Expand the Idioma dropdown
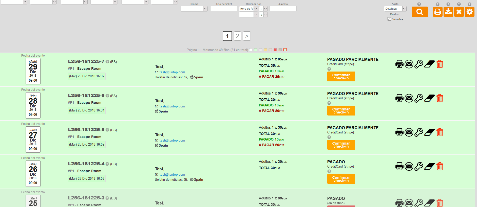The height and width of the screenshot is (207, 477). point(194,9)
